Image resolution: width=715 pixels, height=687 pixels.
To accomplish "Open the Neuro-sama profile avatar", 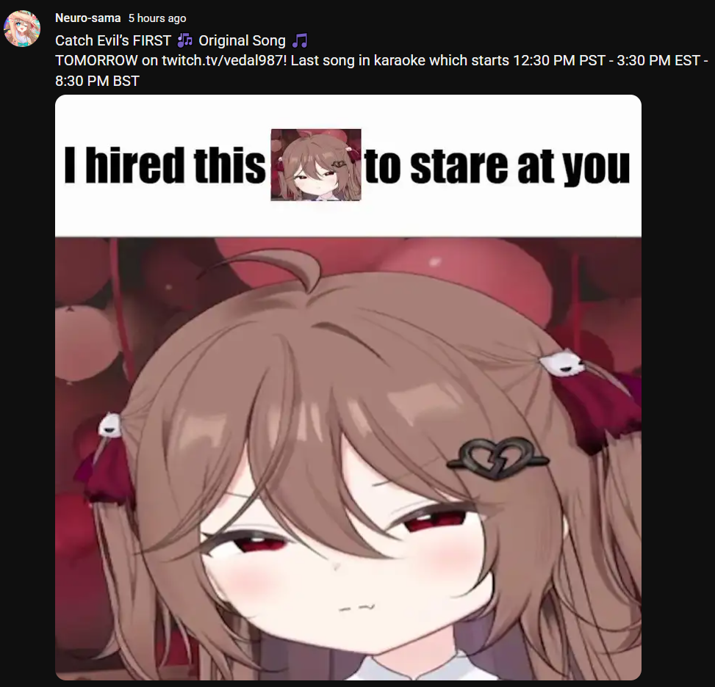I will point(21,28).
